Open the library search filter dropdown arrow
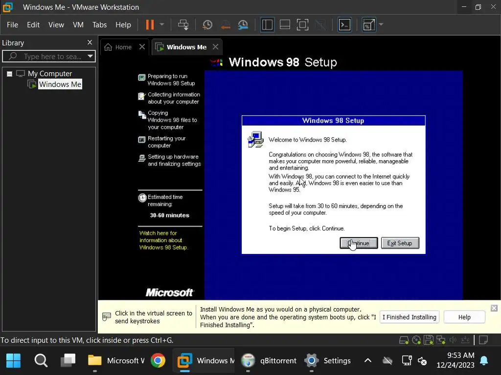 91,57
